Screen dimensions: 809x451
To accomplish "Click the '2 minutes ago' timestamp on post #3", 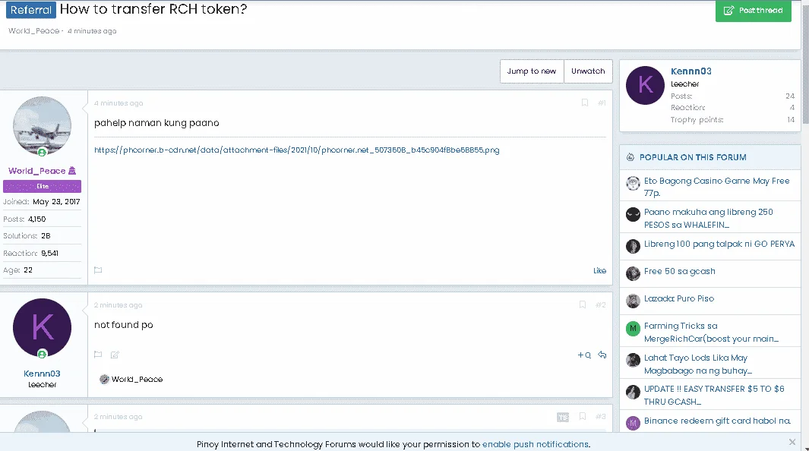I will click(119, 417).
